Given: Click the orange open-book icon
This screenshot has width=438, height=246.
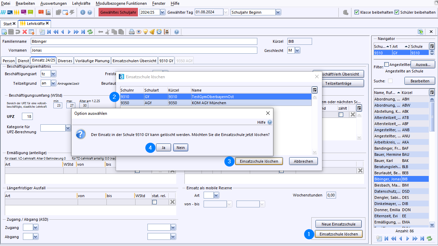Looking at the screenshot, I should click(41, 12).
